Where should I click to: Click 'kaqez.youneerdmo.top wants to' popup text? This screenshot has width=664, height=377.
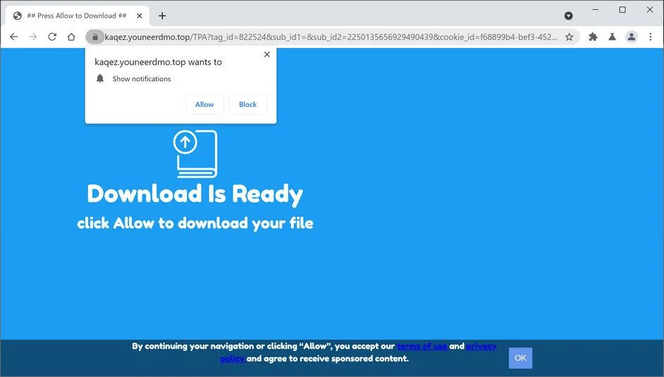tap(158, 62)
